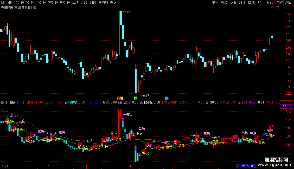Click the diamond marker icon on chart
The image size is (294, 169).
pyautogui.click(x=273, y=8)
